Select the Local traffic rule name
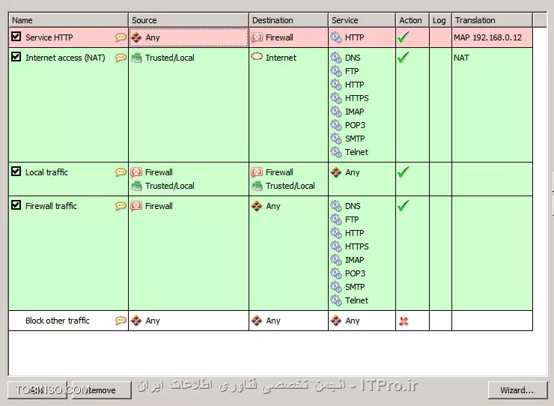The height and width of the screenshot is (406, 554). 46,172
